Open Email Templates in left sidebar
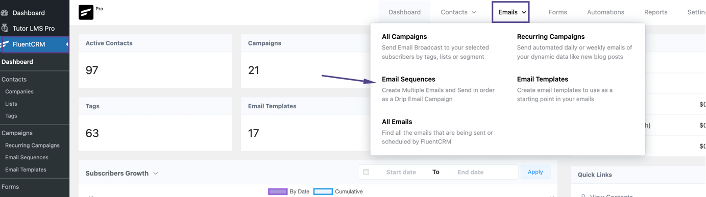 26,169
